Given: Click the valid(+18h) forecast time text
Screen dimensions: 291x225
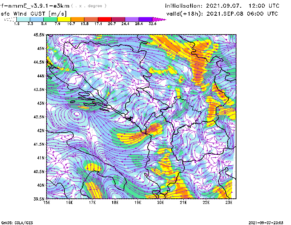Looking at the screenshot, I should [222, 13].
